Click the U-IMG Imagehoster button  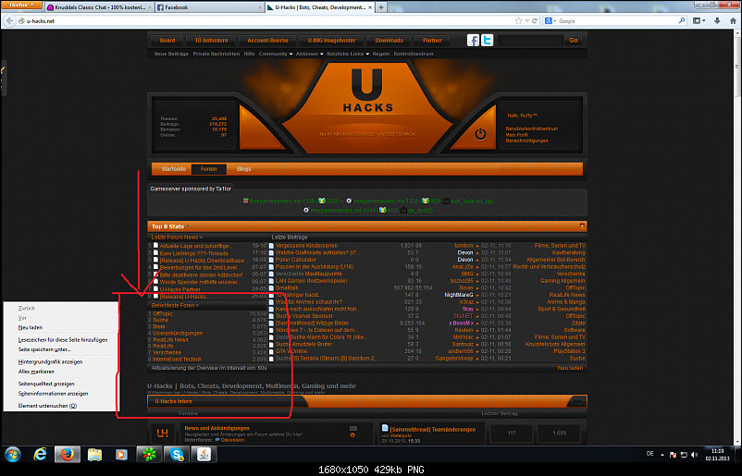pyautogui.click(x=332, y=41)
